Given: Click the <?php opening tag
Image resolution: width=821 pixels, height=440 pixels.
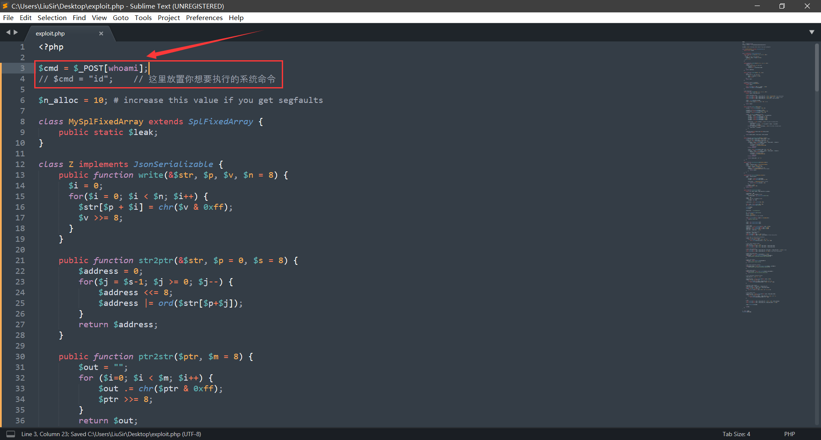Looking at the screenshot, I should (51, 47).
